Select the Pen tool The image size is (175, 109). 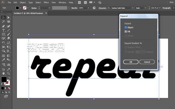pos(3,26)
